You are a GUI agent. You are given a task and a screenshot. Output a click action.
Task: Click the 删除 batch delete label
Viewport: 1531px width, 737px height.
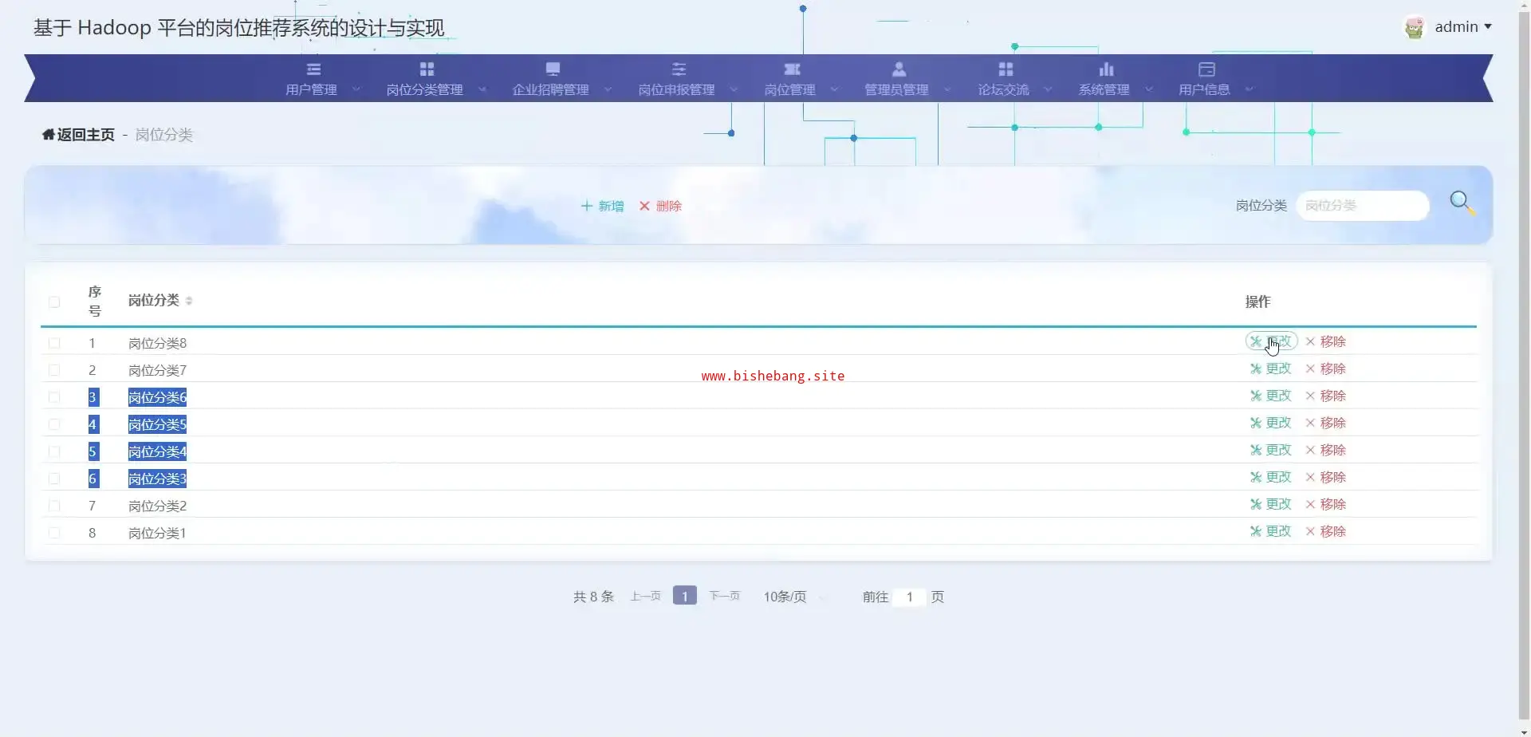[x=669, y=206]
